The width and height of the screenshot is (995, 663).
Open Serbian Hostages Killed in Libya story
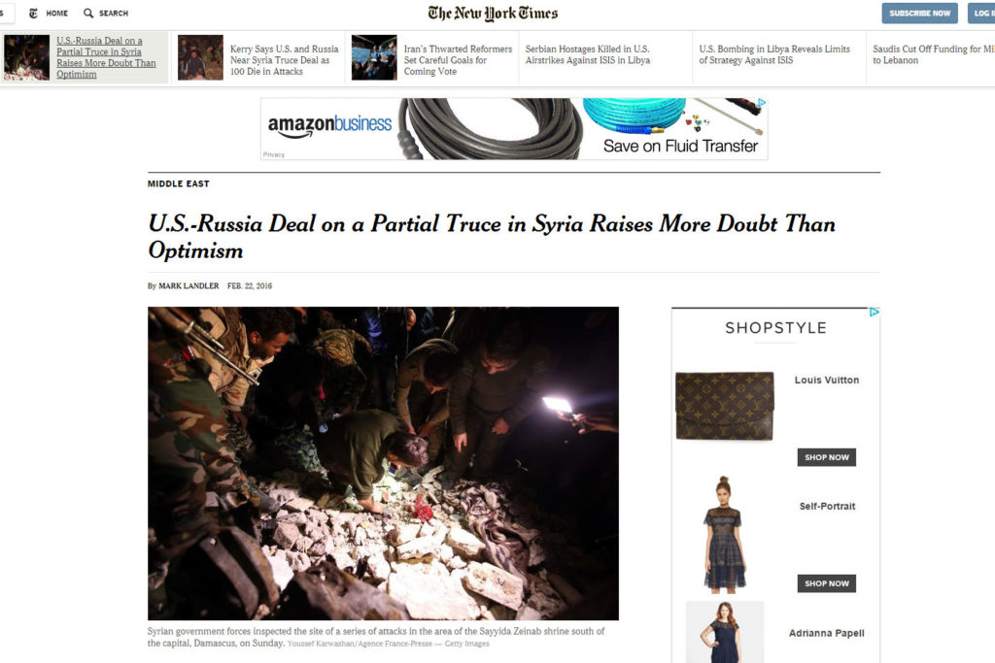pyautogui.click(x=588, y=54)
